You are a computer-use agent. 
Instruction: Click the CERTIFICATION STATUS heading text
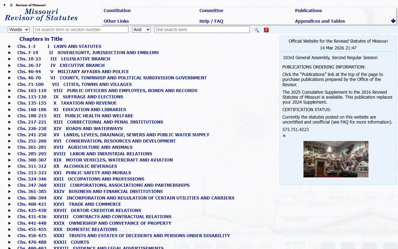click(x=307, y=110)
